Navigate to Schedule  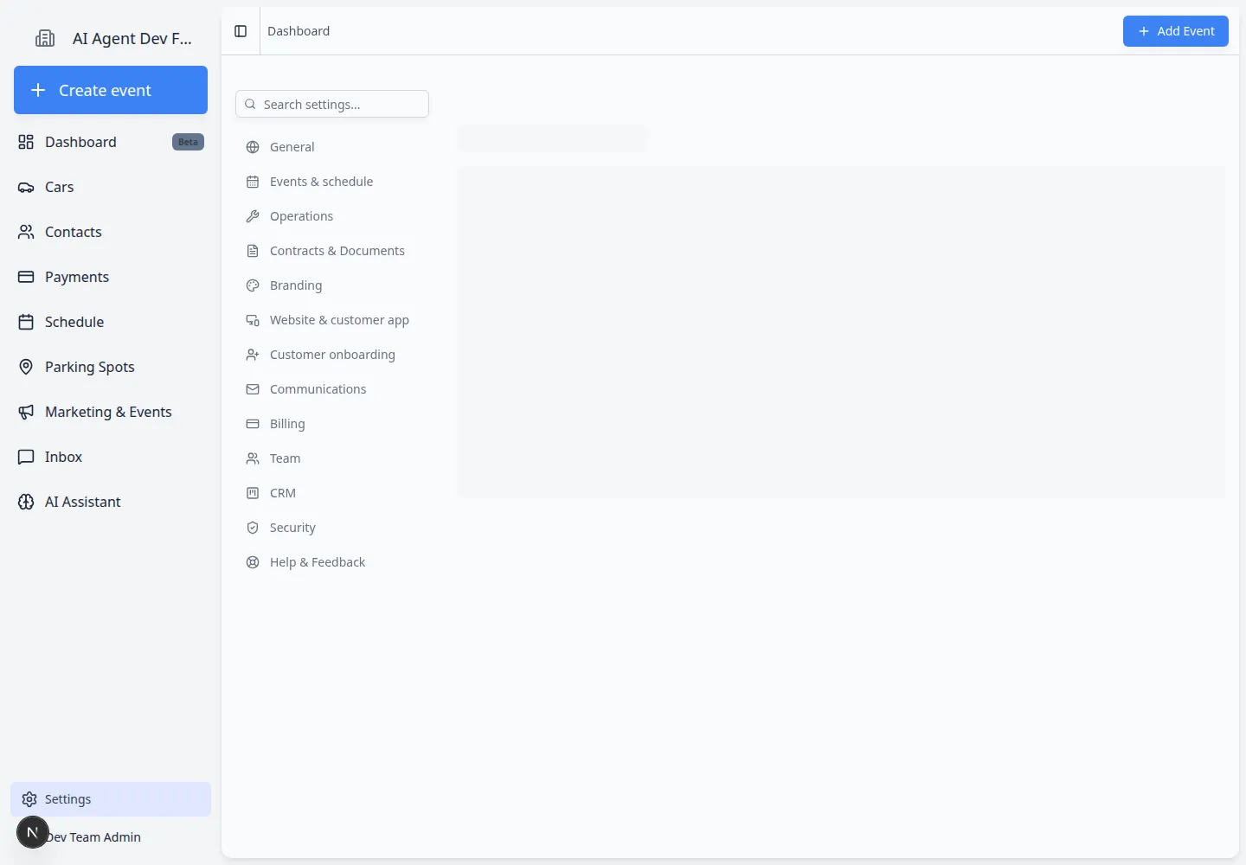pyautogui.click(x=111, y=322)
